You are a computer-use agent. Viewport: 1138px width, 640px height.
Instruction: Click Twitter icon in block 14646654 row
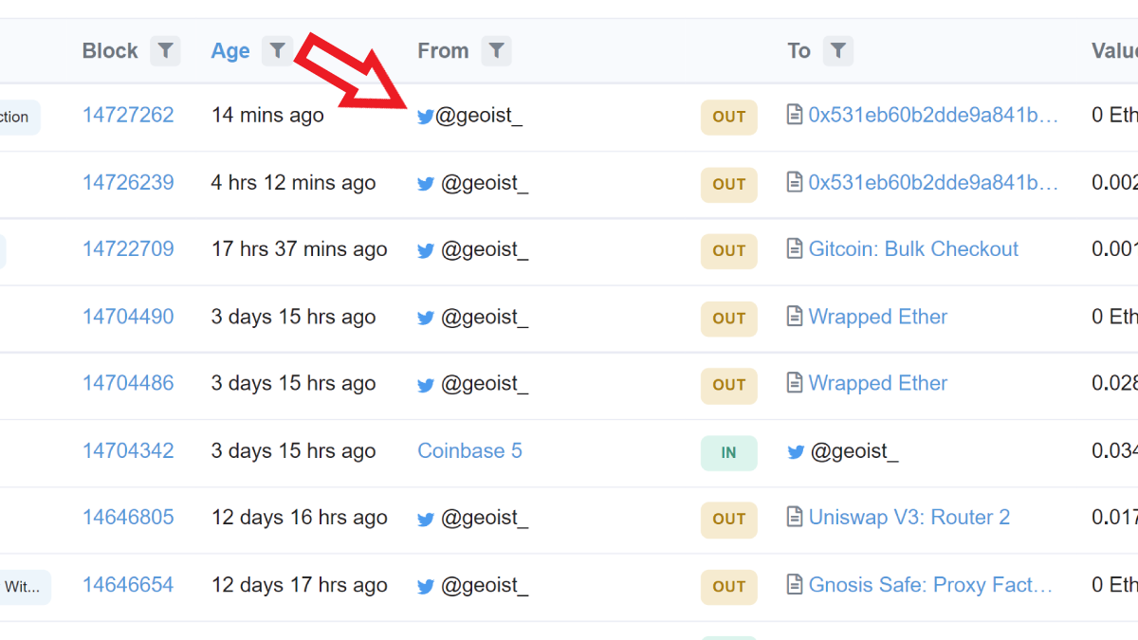point(426,587)
